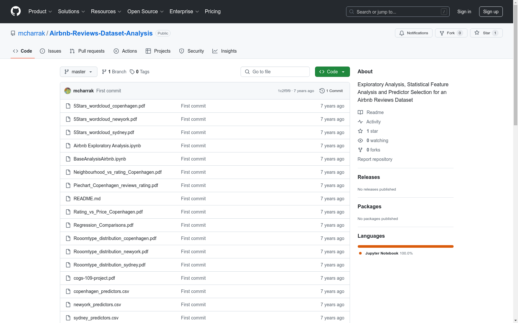Click mcharrak's avatar in commit header
This screenshot has width=518, height=323.
click(x=68, y=91)
